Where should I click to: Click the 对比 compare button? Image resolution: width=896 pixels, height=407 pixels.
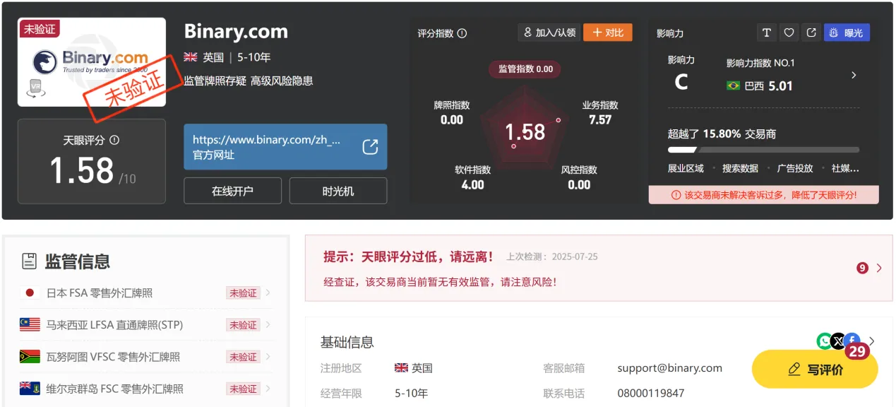click(608, 33)
